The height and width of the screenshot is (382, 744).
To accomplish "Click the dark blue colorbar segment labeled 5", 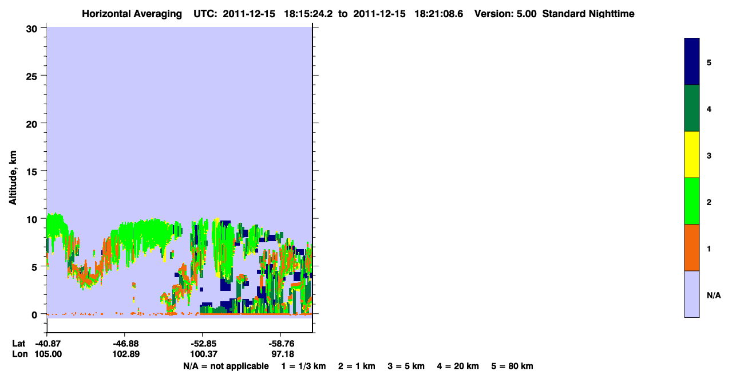I will coord(692,62).
